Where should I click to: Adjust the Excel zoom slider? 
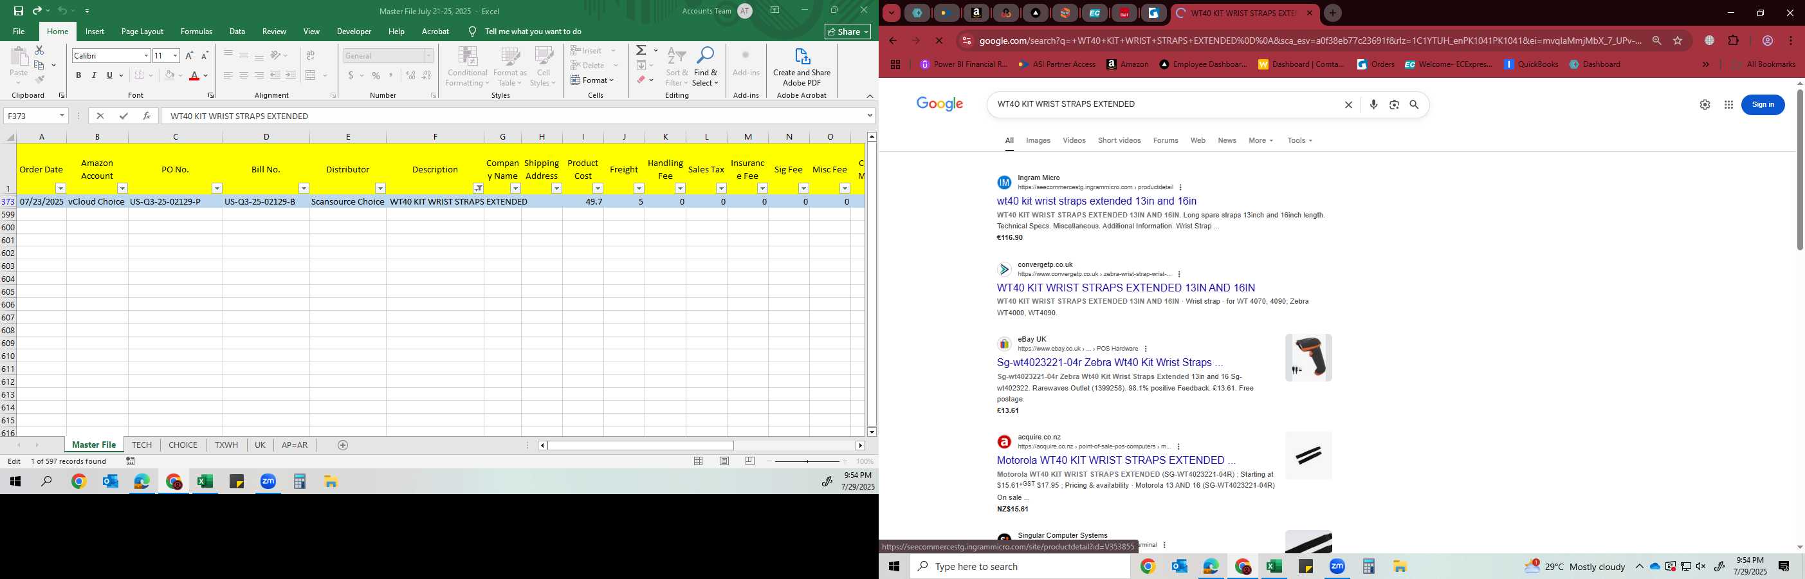point(807,461)
